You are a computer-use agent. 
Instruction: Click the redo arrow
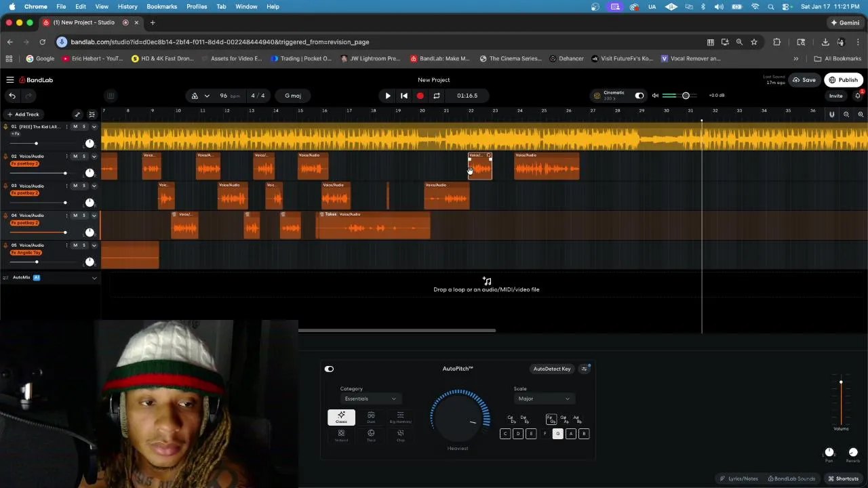[x=28, y=96]
